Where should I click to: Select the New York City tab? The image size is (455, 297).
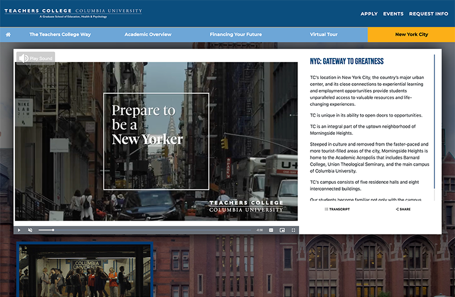(411, 35)
